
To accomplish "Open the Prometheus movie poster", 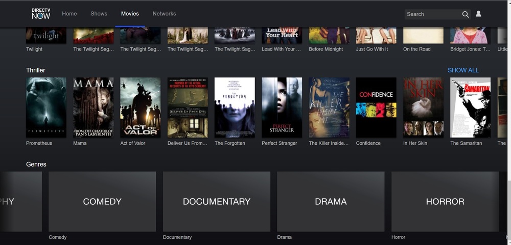I will click(47, 107).
